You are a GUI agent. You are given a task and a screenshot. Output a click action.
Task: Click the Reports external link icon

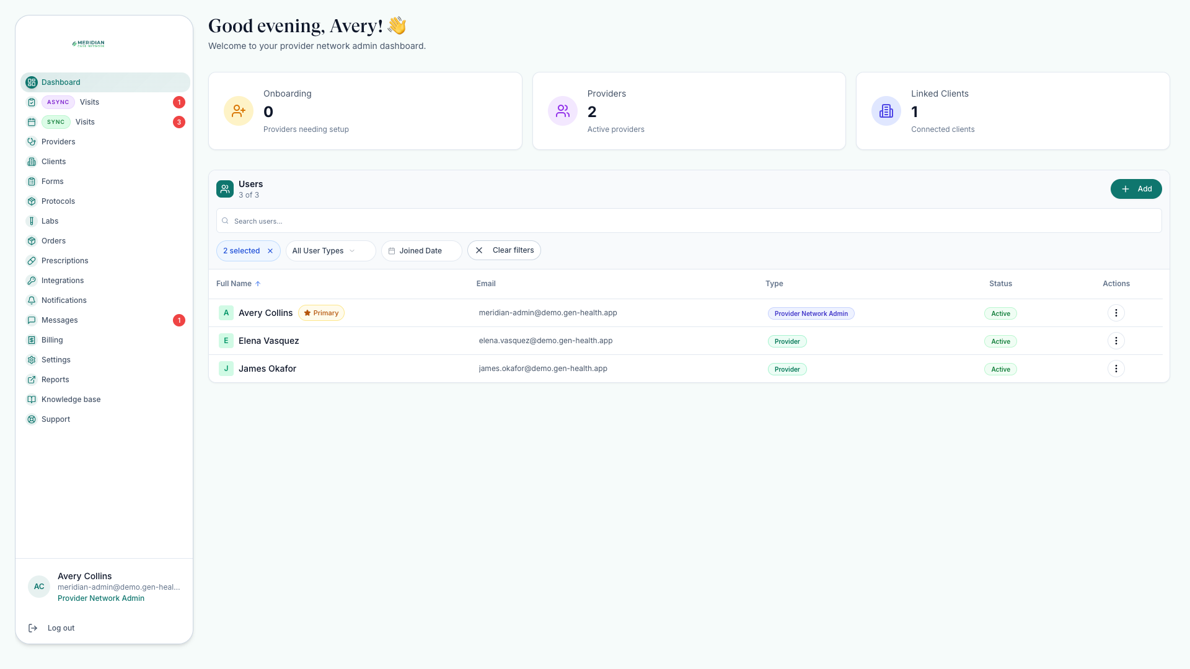coord(32,380)
